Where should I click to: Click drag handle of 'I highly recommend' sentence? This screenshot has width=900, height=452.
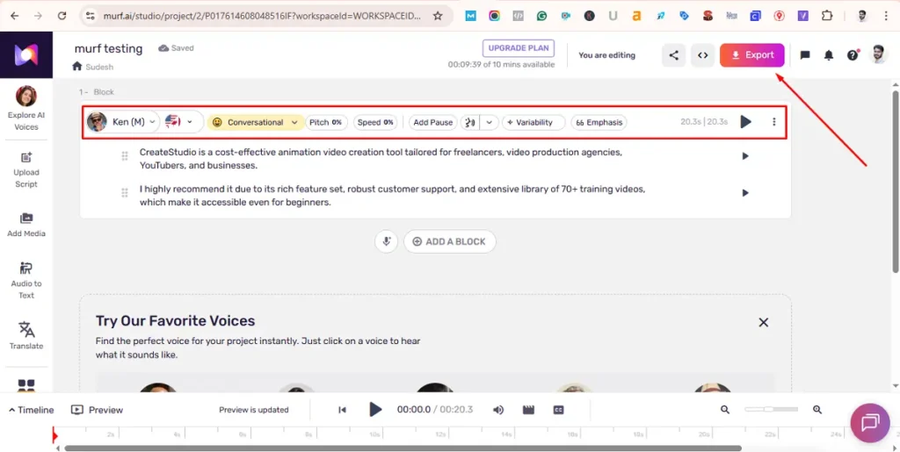125,193
